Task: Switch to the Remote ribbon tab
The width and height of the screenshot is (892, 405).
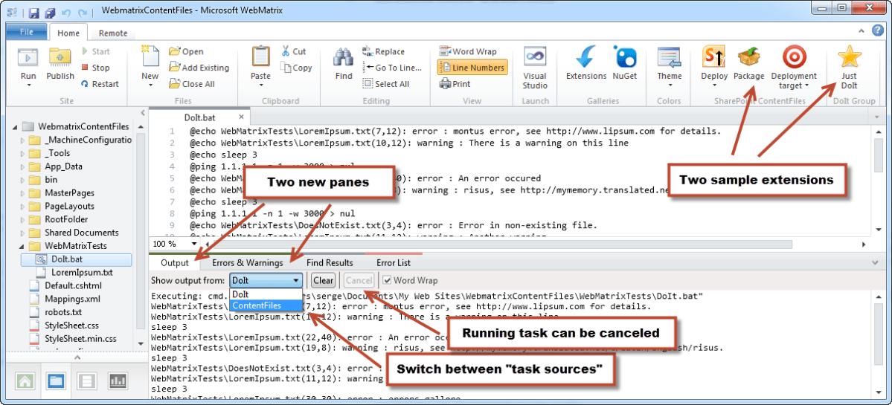Action: 113,33
